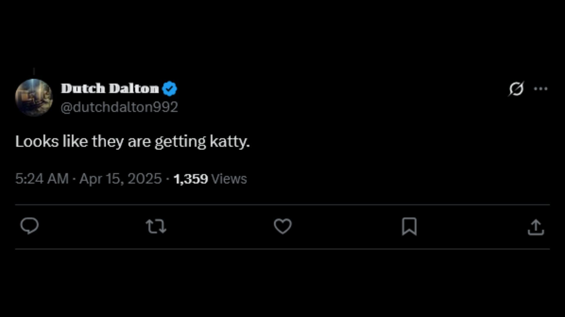Open the @dutchdalton992 handle link

[119, 107]
